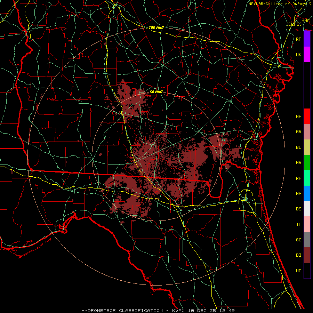Click the GR legend label
Image resolution: width=313 pixels, height=313 pixels.
(299, 132)
